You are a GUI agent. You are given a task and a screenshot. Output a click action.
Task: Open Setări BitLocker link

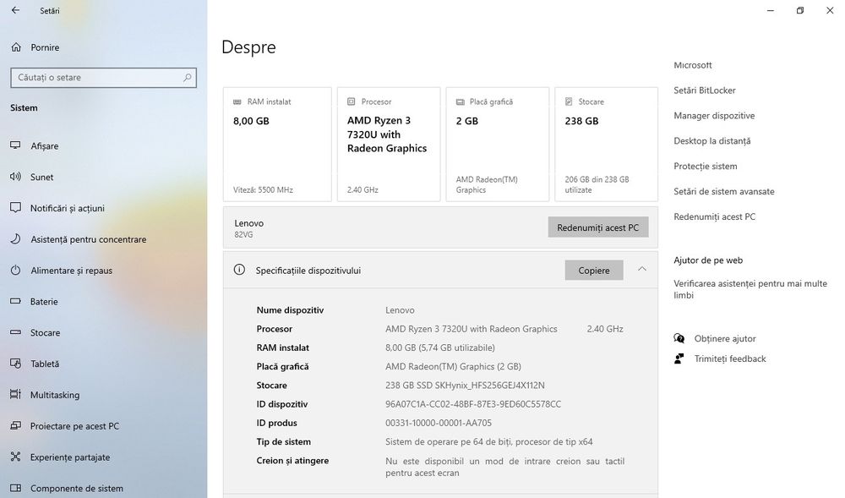[x=705, y=90]
